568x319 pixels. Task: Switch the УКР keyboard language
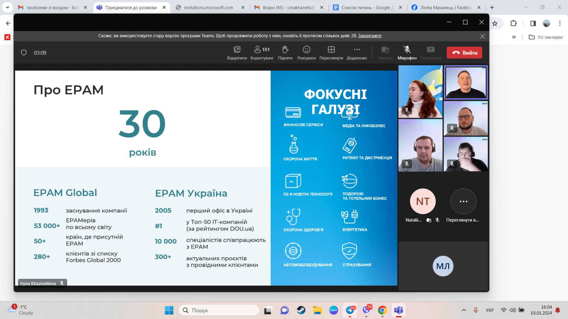tap(490, 310)
